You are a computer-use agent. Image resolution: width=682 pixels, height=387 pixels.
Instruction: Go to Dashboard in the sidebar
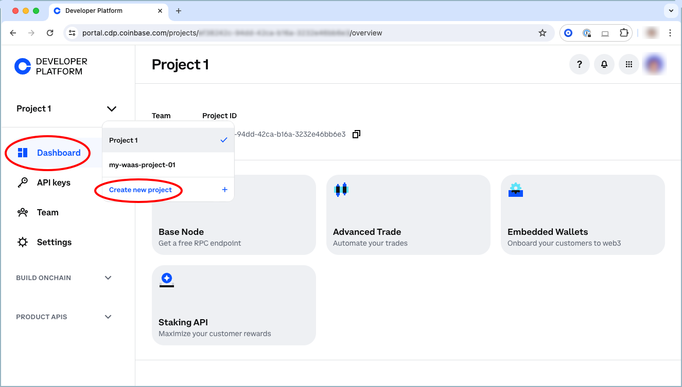(x=58, y=153)
